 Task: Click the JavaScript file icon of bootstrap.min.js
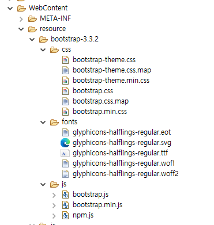point(65,205)
